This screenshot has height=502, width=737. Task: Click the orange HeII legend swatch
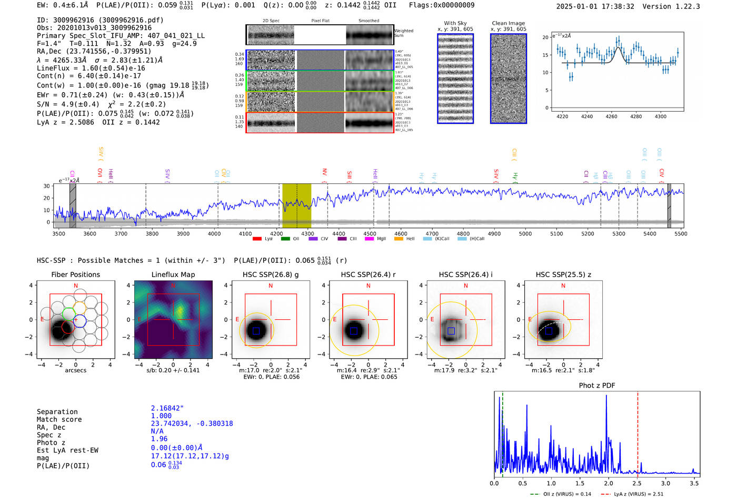point(399,239)
